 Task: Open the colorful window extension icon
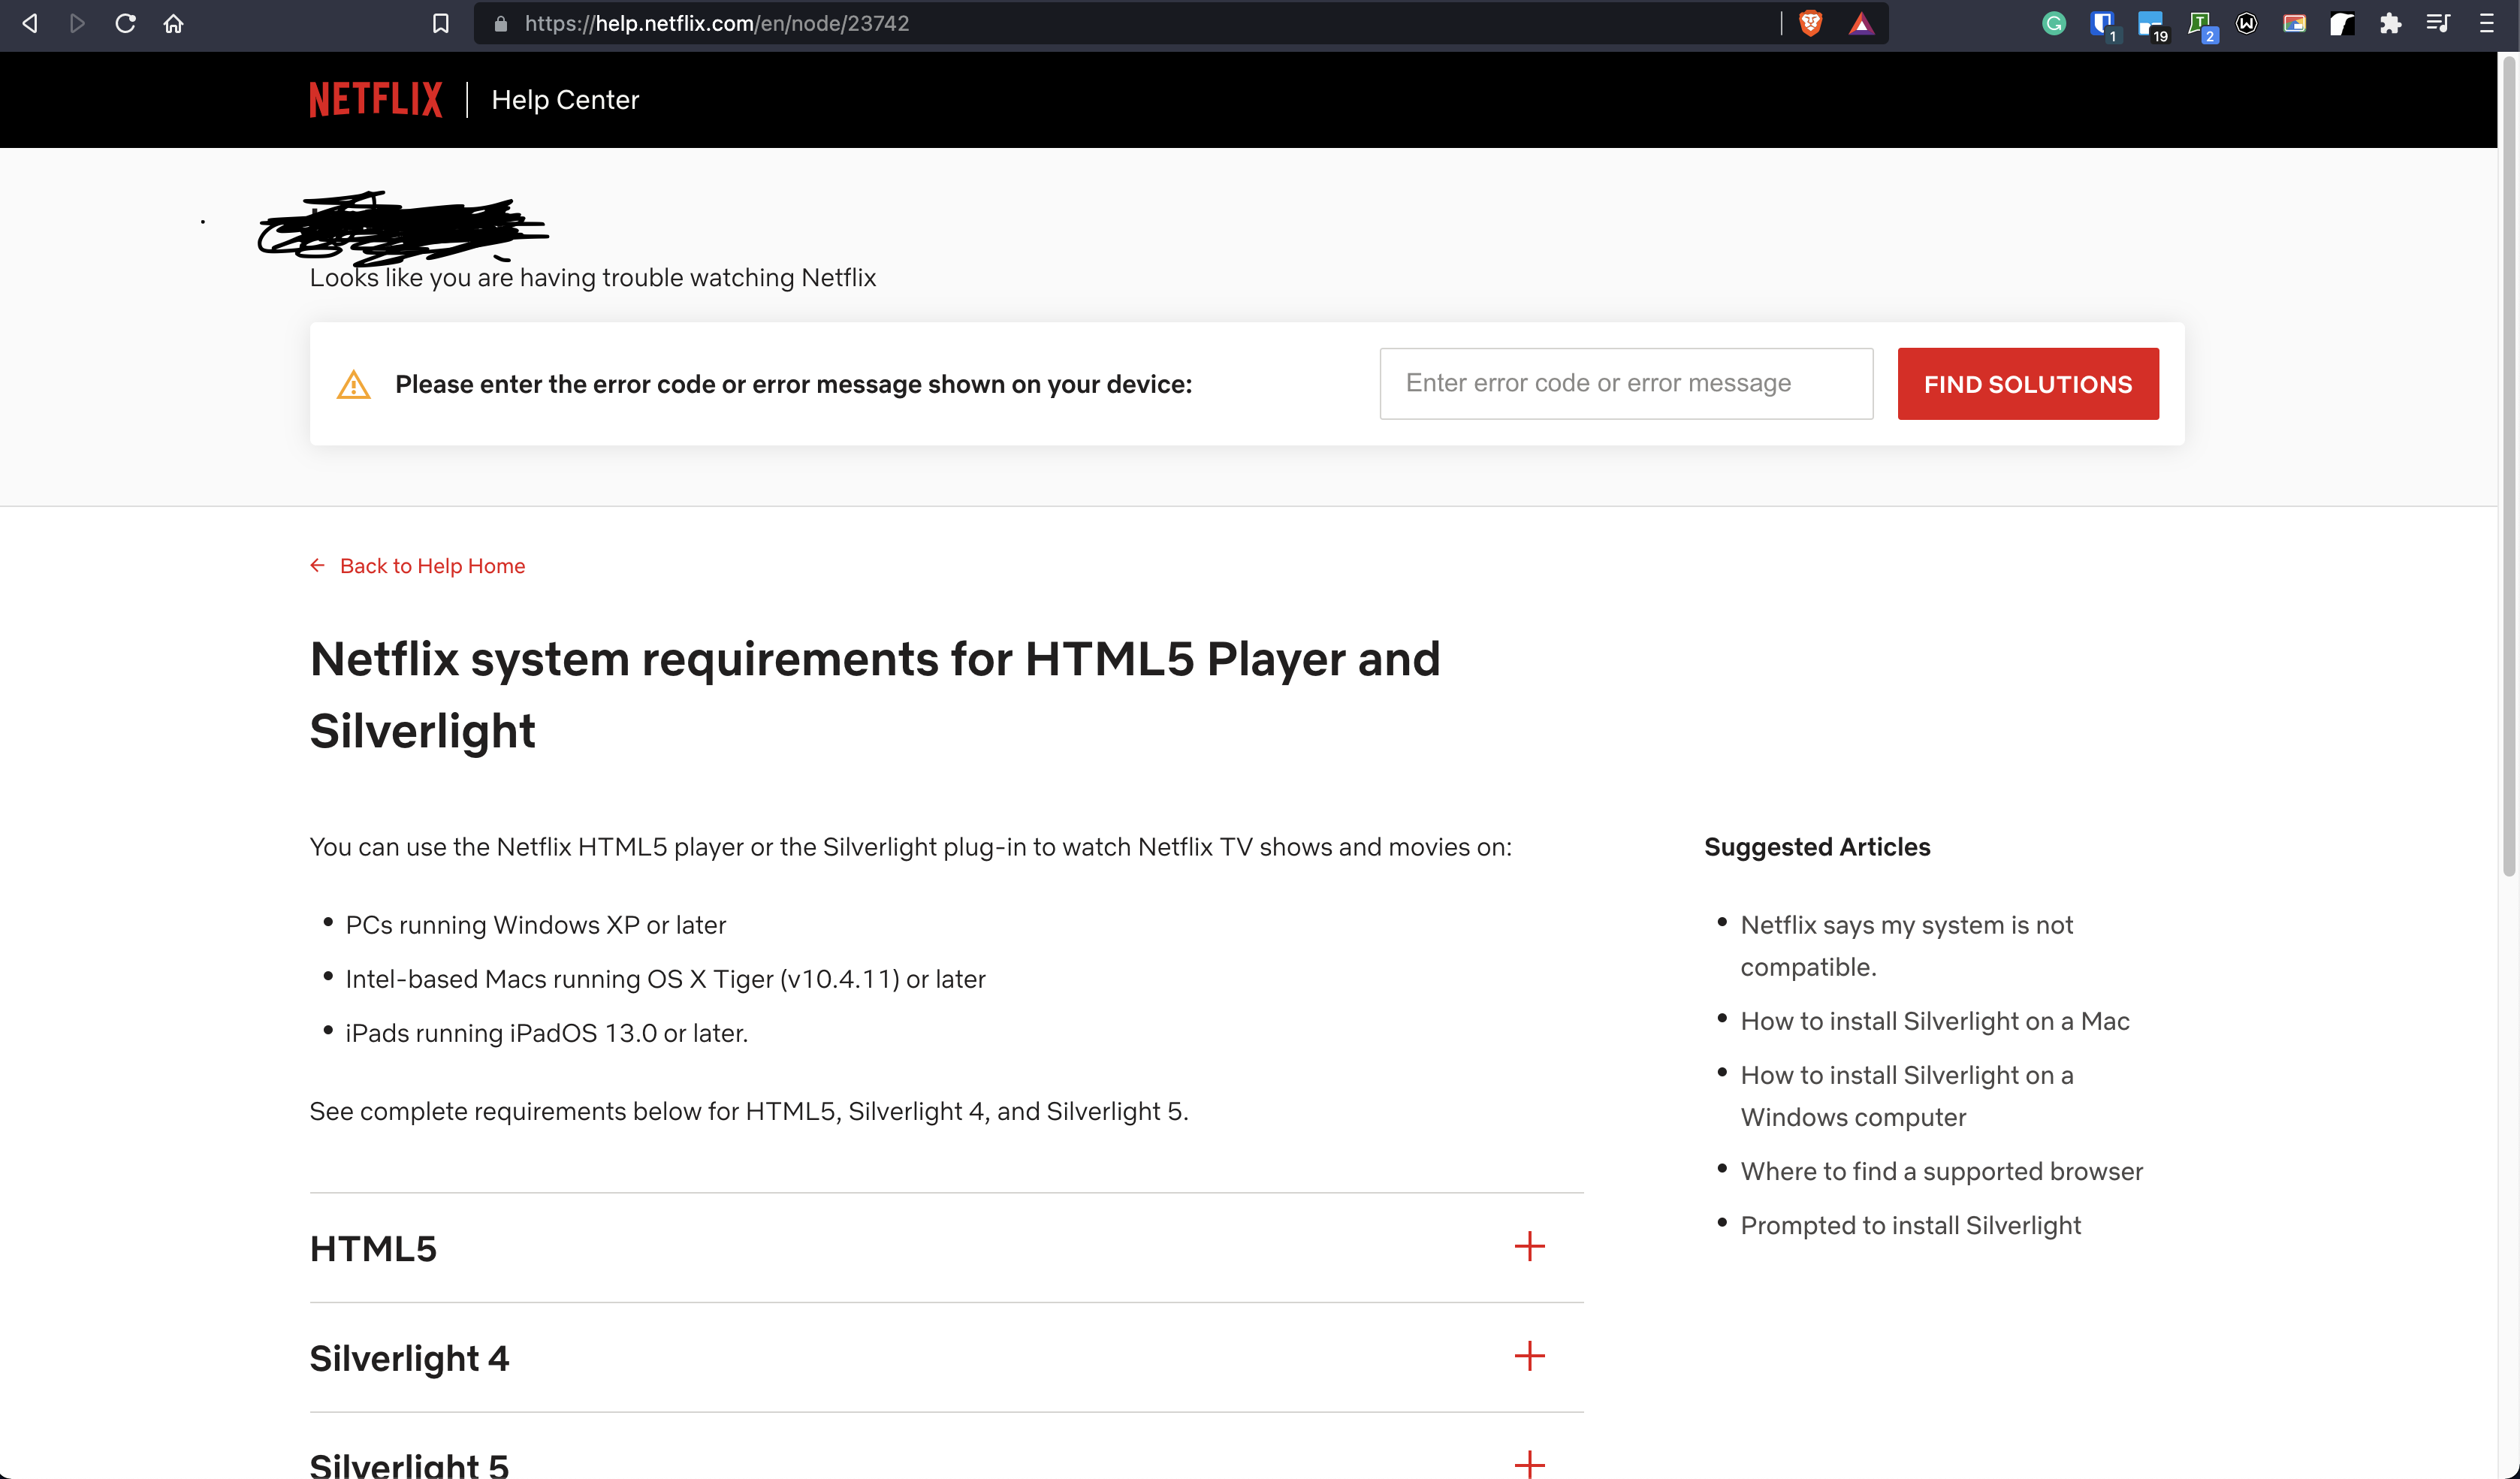(x=2294, y=23)
